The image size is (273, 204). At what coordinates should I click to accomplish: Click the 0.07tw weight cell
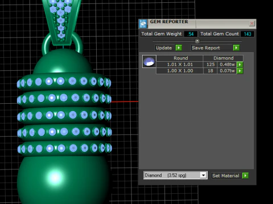click(x=227, y=71)
